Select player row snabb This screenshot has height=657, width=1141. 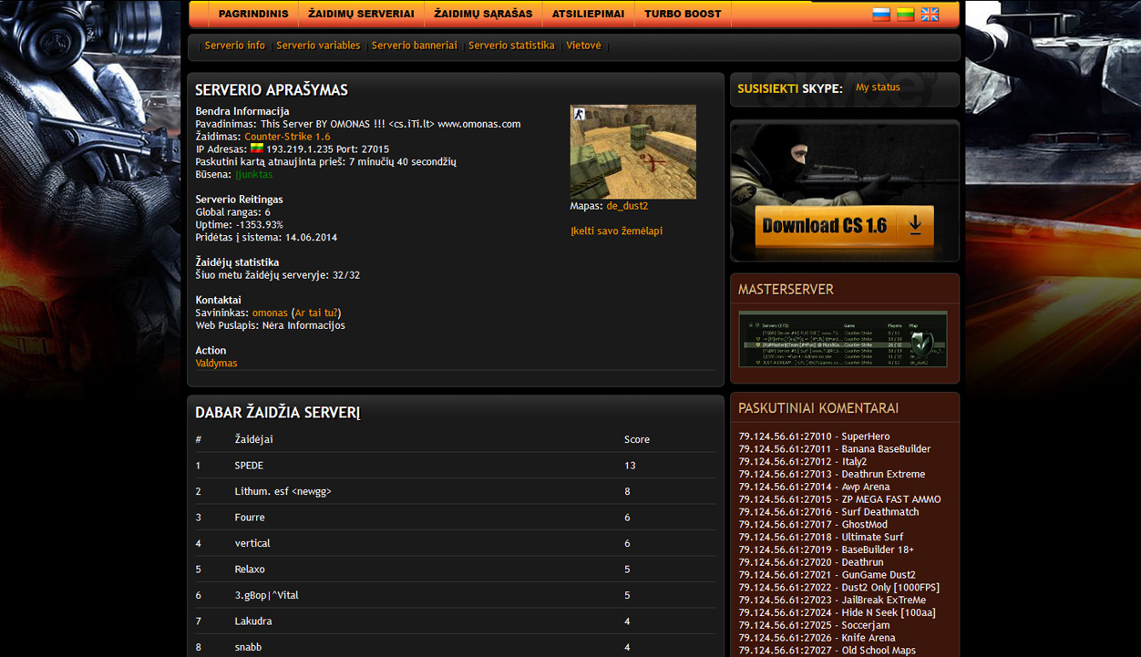(x=456, y=647)
